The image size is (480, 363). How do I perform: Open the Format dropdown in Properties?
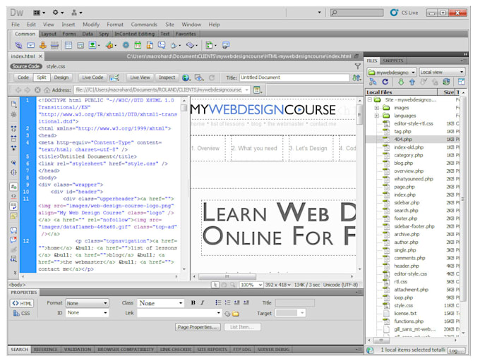[87, 303]
